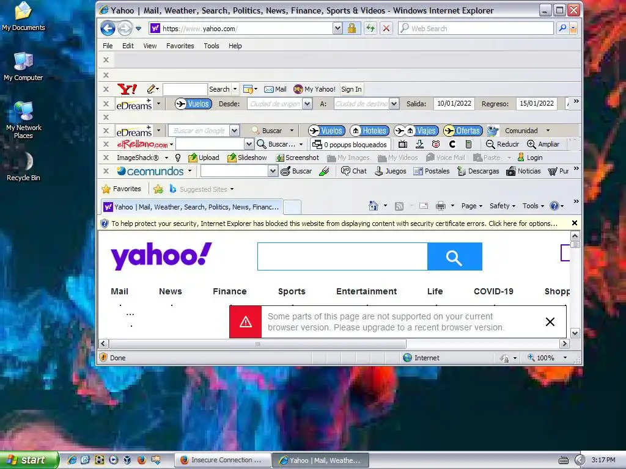Screen dimensions: 626x469
Task: Click My Yahoo! toolbar button
Action: (314, 89)
